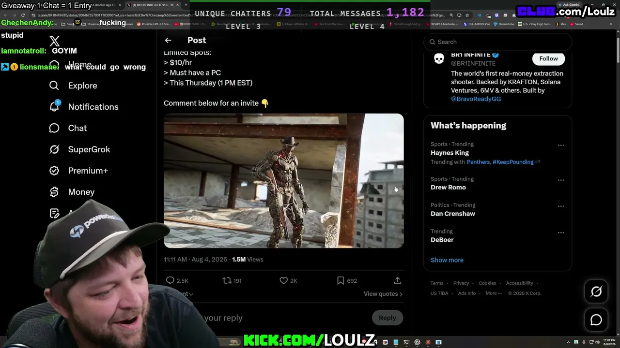Click the Search input field
Viewport: 620px width, 348px height.
(498, 42)
